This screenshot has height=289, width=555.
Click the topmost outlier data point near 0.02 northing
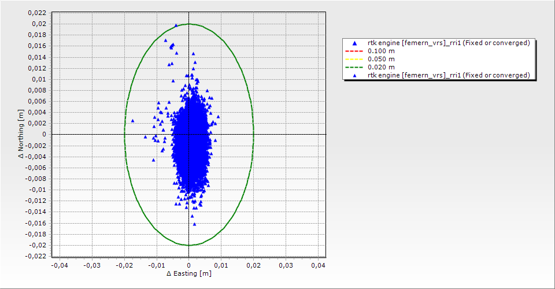[176, 25]
